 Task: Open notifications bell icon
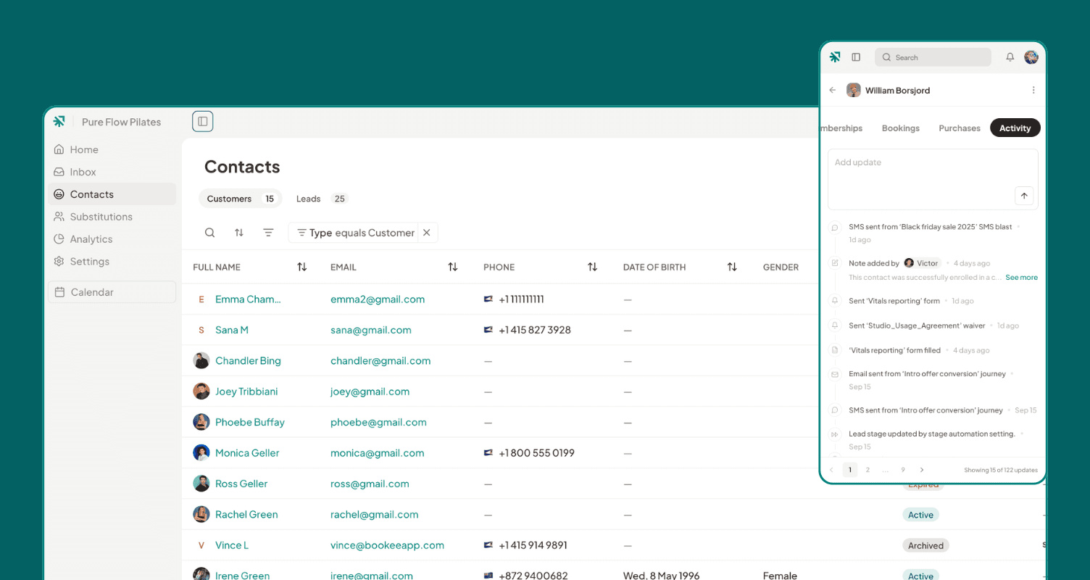click(1010, 57)
